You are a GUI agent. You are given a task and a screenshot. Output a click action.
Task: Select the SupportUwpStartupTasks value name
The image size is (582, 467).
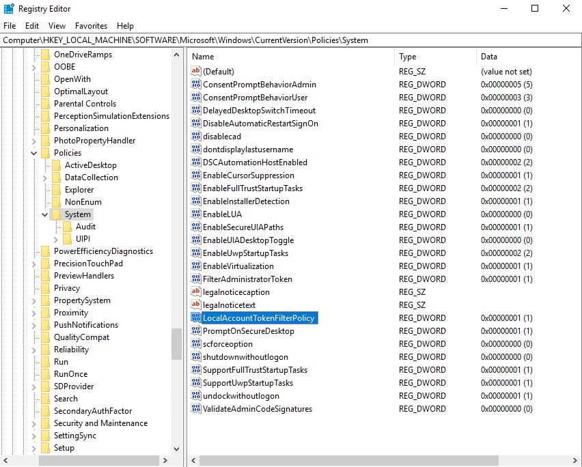click(x=248, y=383)
